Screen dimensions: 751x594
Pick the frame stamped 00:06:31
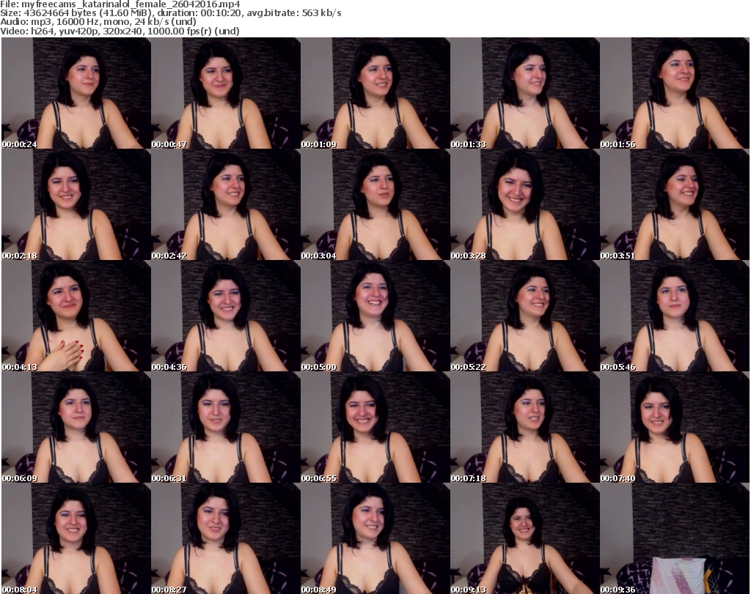(x=226, y=427)
